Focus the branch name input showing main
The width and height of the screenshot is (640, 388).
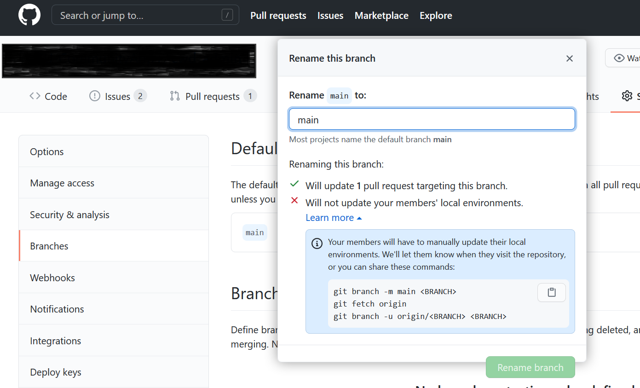432,119
